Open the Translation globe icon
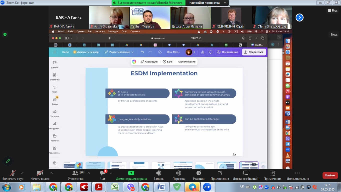 (x=178, y=175)
